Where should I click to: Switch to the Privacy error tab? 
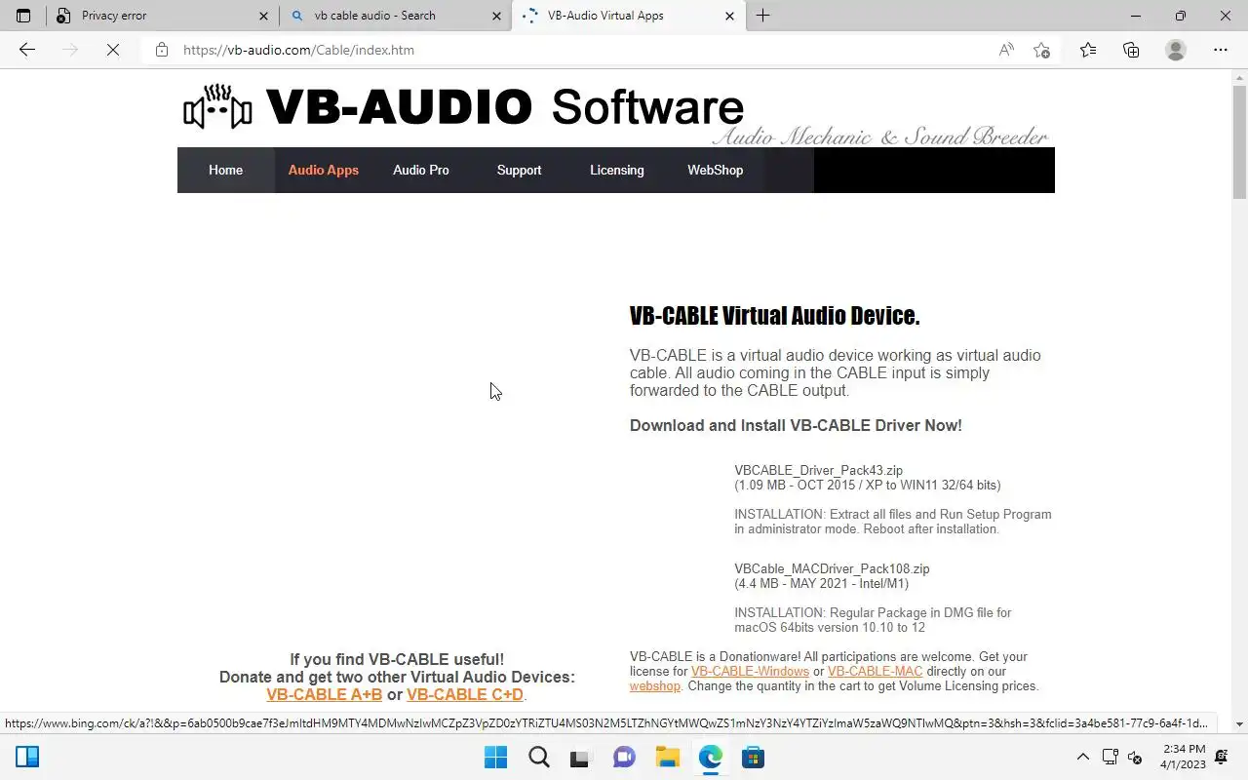(162, 16)
